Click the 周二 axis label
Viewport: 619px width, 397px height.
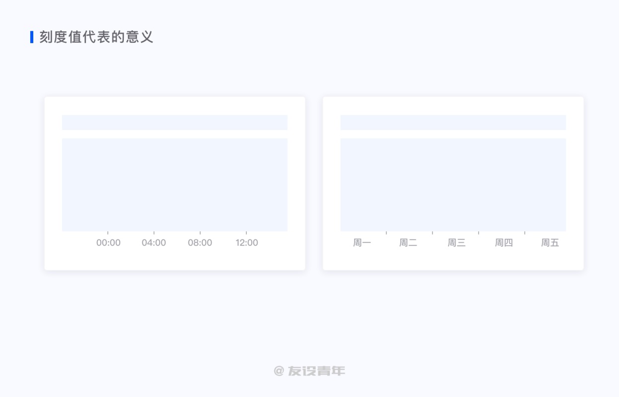coord(408,243)
